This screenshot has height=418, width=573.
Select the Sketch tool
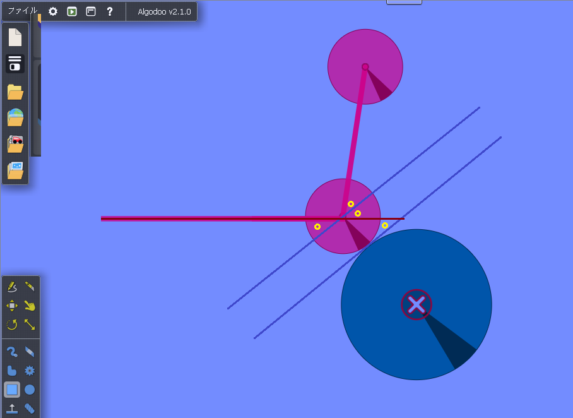[x=12, y=287]
